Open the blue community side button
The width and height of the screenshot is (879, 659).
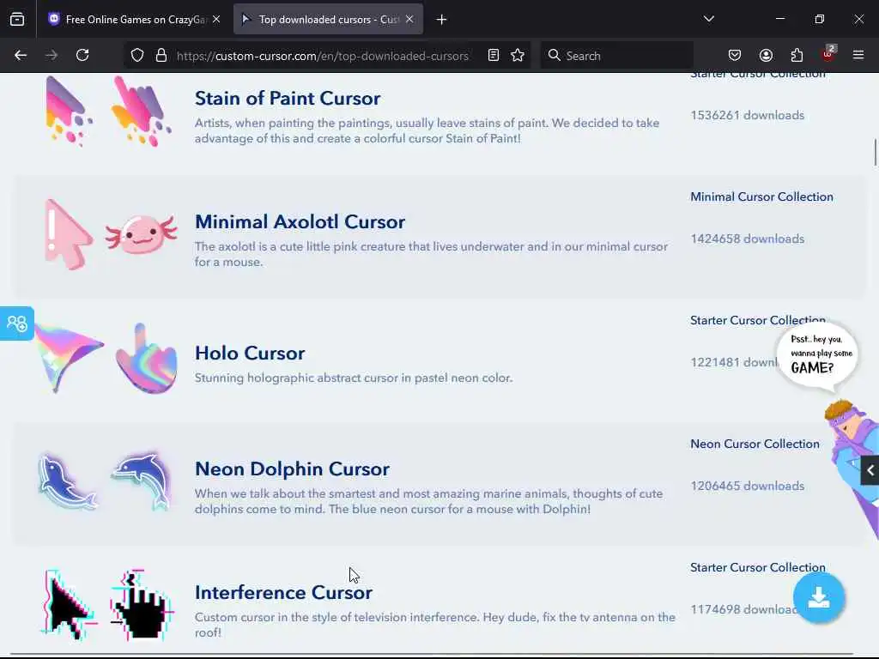17,323
